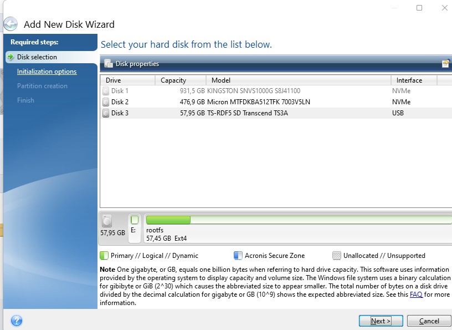Screen dimensions: 452x330
Task: Click the Disk 1 drive icon
Action: click(106, 91)
